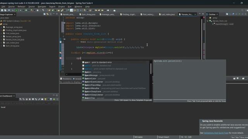
Task: Click the Forward navigation arrow in toolbar
Action: tap(108, 10)
